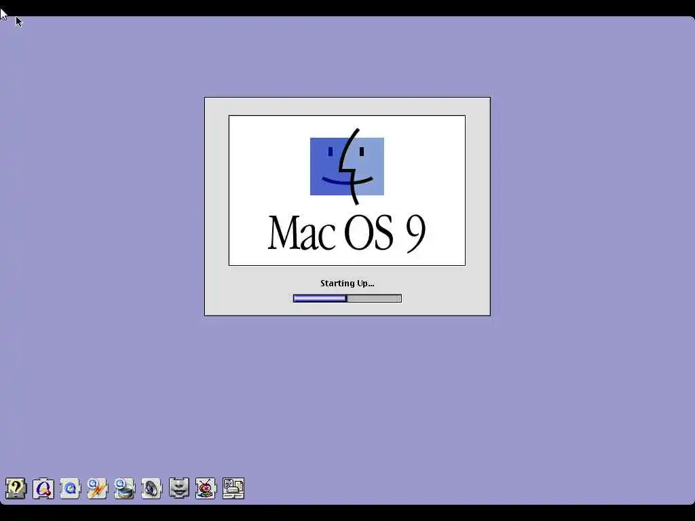Click the QuickTime lightning bolt extension icon
The width and height of the screenshot is (695, 521).
pyautogui.click(x=98, y=488)
